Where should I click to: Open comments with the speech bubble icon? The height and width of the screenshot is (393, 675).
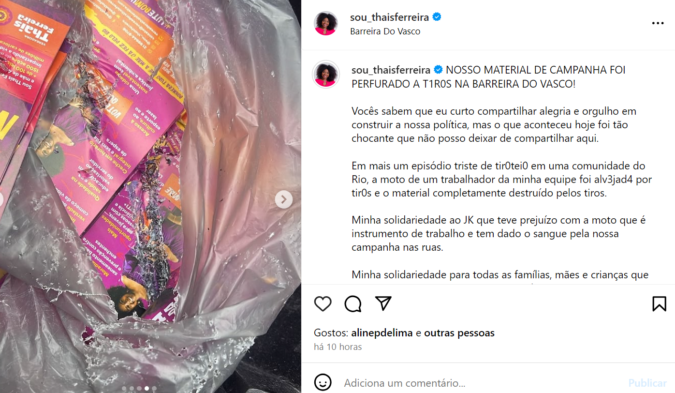point(353,303)
